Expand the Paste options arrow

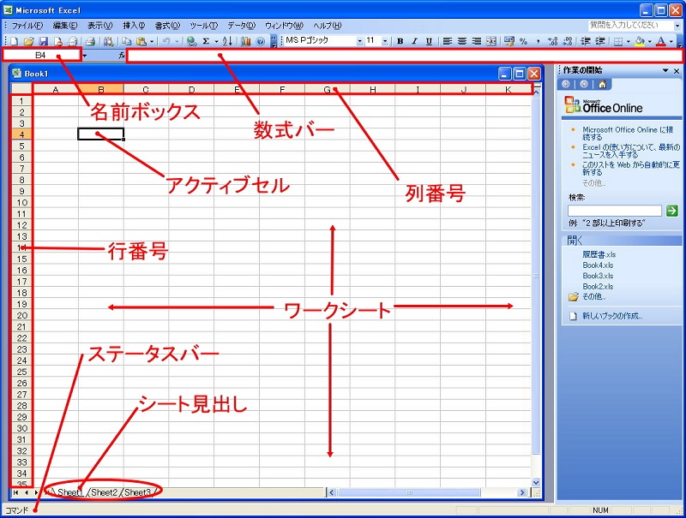(x=152, y=41)
